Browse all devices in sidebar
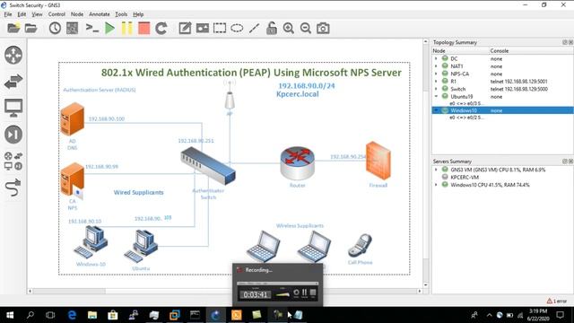The image size is (574, 323). 13,161
